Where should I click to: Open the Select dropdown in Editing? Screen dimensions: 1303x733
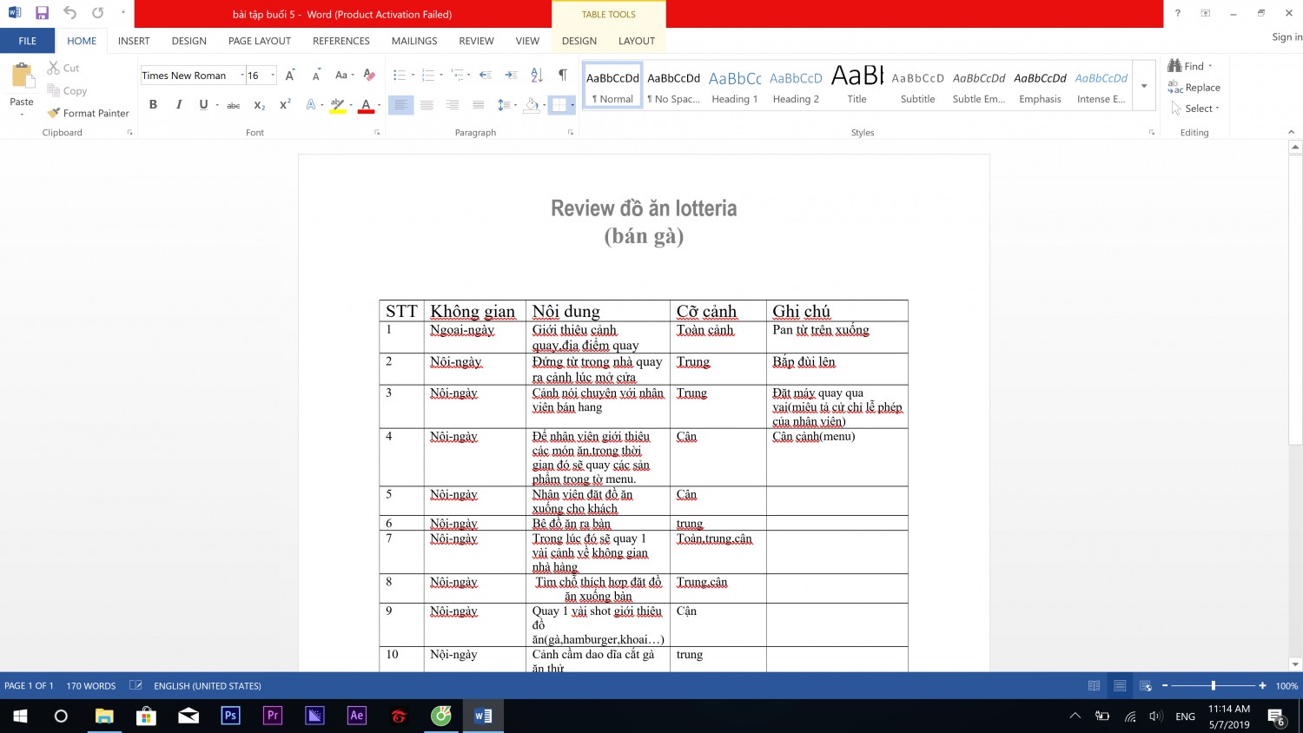click(1195, 109)
